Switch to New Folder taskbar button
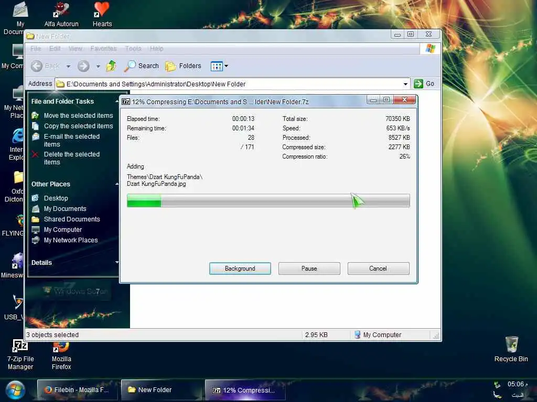Screen dimensions: 537x402 click(162, 389)
